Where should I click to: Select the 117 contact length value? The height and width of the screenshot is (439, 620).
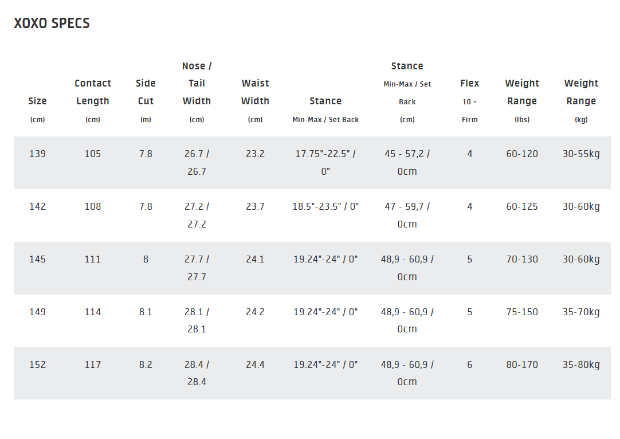pos(93,364)
